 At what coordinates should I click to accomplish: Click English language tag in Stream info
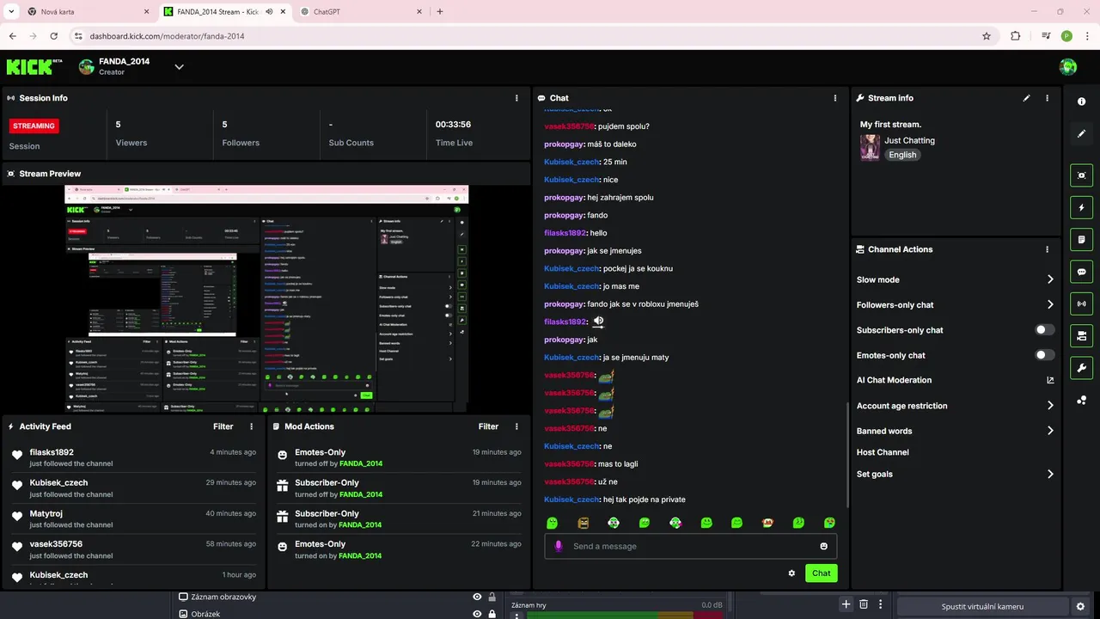[902, 155]
